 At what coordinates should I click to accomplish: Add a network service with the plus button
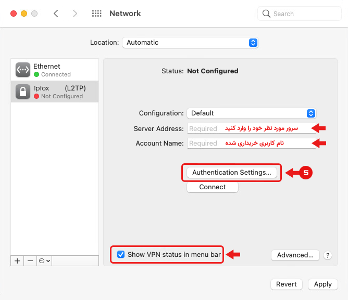coord(17,261)
